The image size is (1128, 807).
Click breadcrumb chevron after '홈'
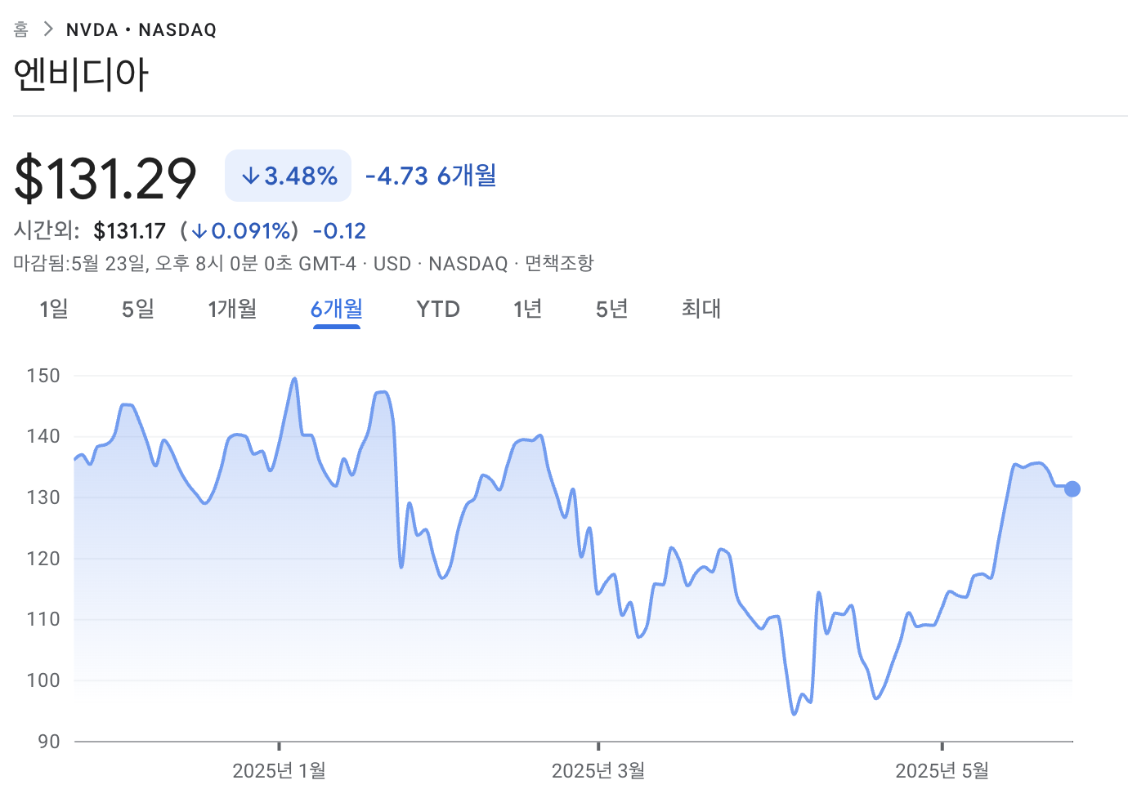48,30
